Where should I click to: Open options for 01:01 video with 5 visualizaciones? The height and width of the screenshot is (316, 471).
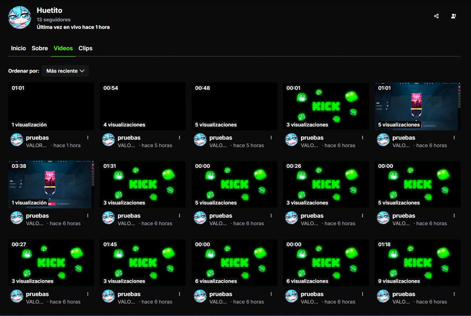coord(454,138)
